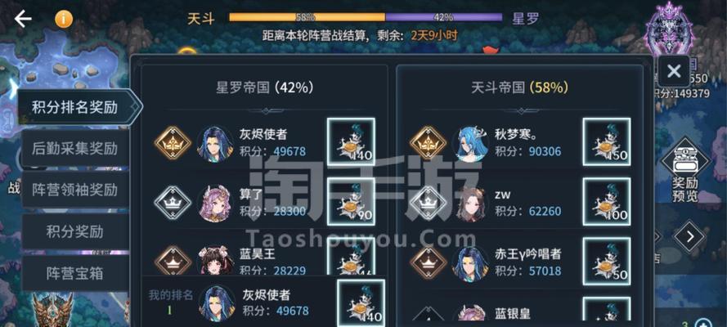727x327 pixels.
Task: Open the orange info icon
Action: tap(64, 19)
